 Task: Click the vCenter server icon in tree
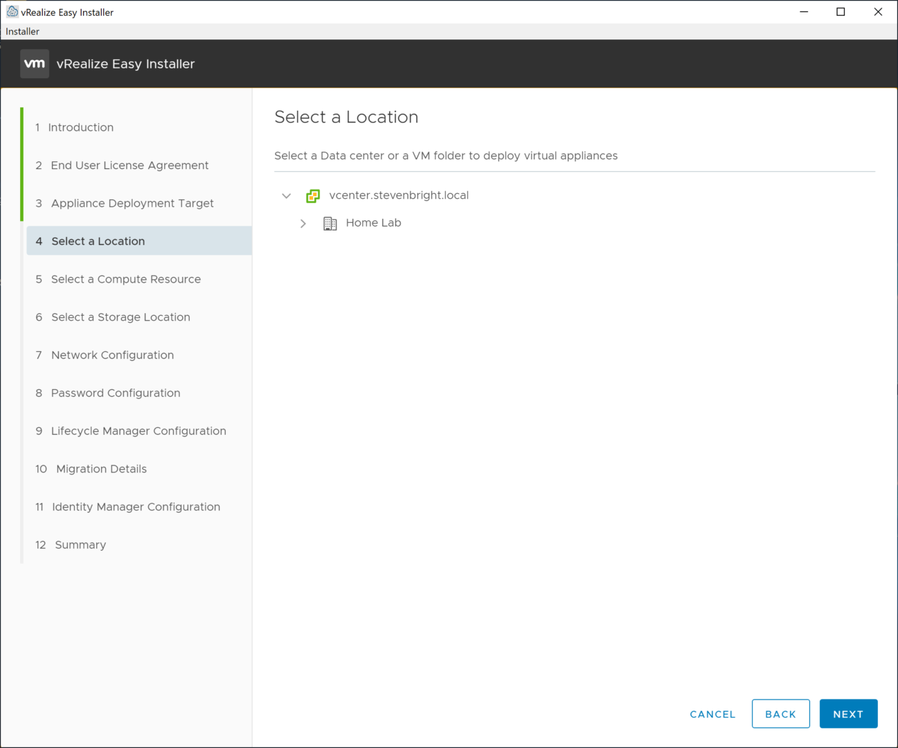pyautogui.click(x=313, y=196)
